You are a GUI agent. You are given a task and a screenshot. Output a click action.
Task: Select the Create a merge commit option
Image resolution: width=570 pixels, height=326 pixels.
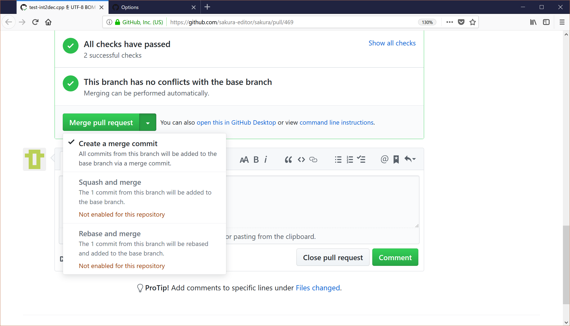pyautogui.click(x=118, y=143)
